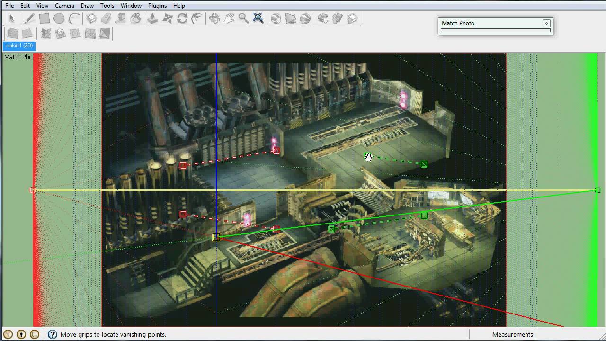Pick the Sandbox Drape tool
606x341 pixels.
pyautogui.click(x=75, y=34)
